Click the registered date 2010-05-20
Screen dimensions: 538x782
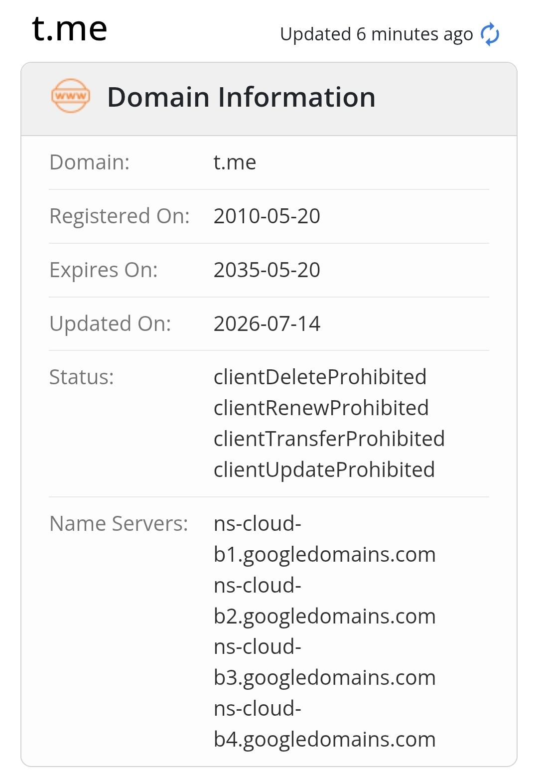[x=267, y=216]
